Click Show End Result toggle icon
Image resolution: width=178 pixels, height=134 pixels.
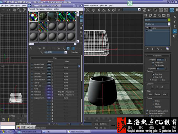pyautogui.click(x=153, y=49)
